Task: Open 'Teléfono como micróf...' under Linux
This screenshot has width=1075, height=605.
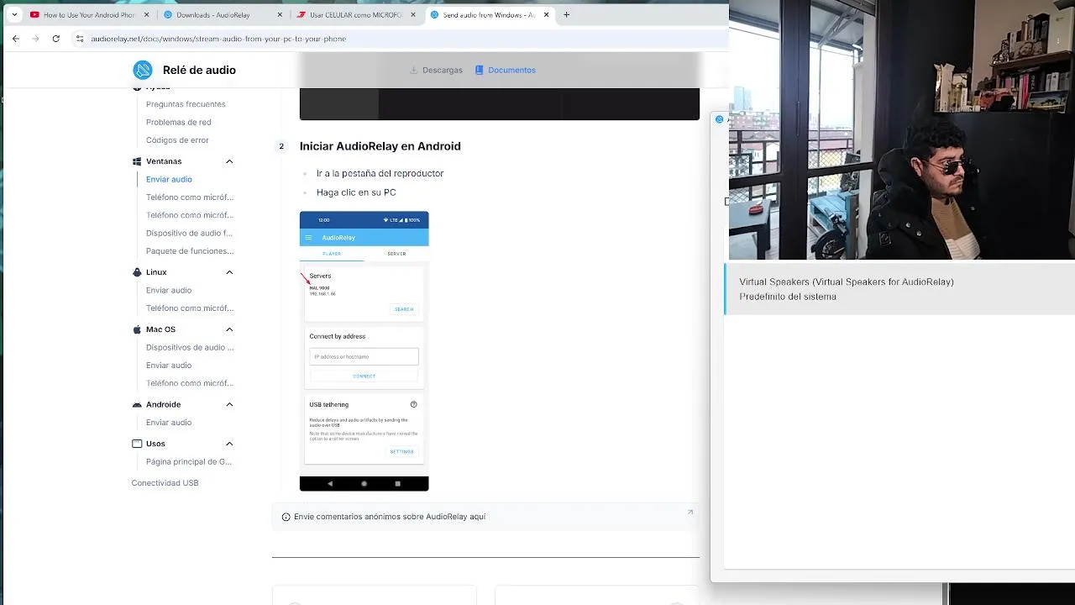Action: click(190, 308)
